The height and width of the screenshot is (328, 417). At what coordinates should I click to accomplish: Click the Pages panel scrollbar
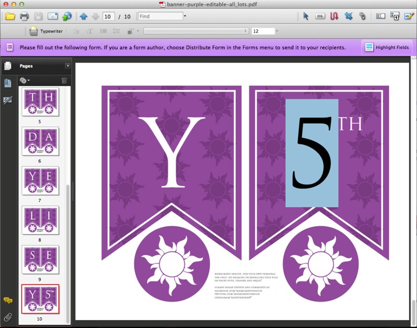pyautogui.click(x=68, y=254)
